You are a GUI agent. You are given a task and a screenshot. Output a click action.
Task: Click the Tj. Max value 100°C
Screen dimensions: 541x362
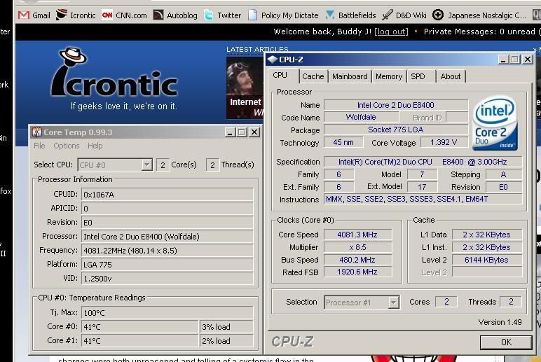pyautogui.click(x=167, y=313)
